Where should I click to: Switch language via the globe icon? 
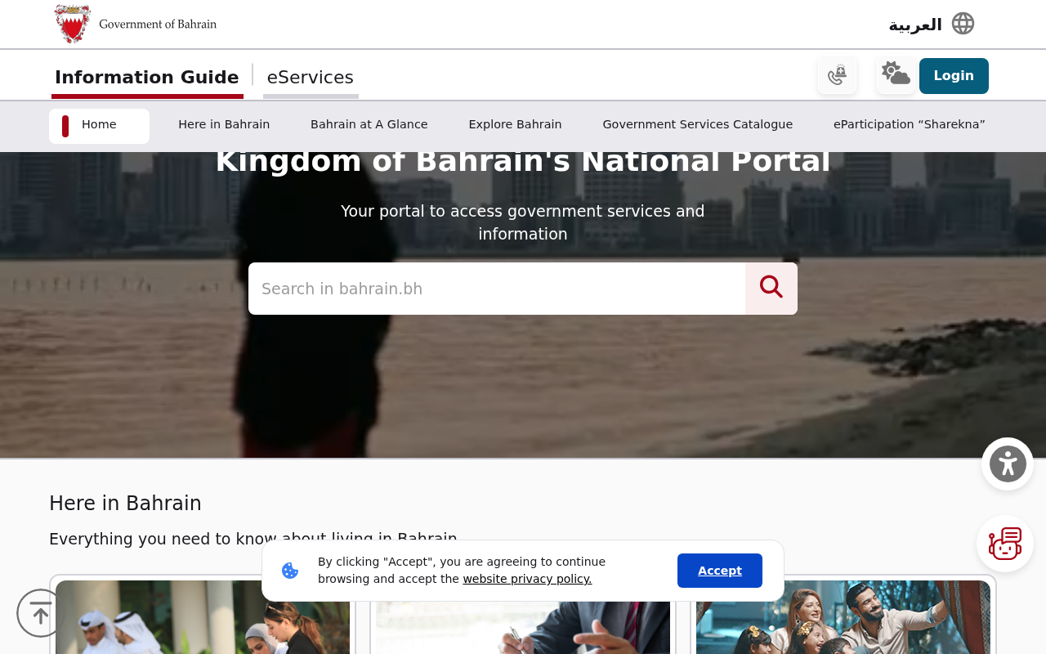click(x=963, y=24)
